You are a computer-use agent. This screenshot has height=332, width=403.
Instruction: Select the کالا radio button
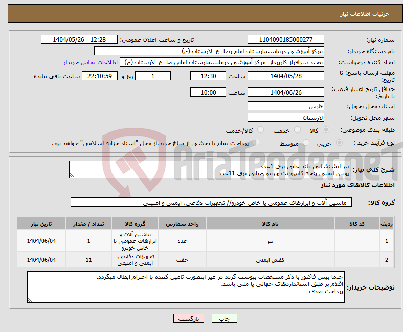click(326, 130)
